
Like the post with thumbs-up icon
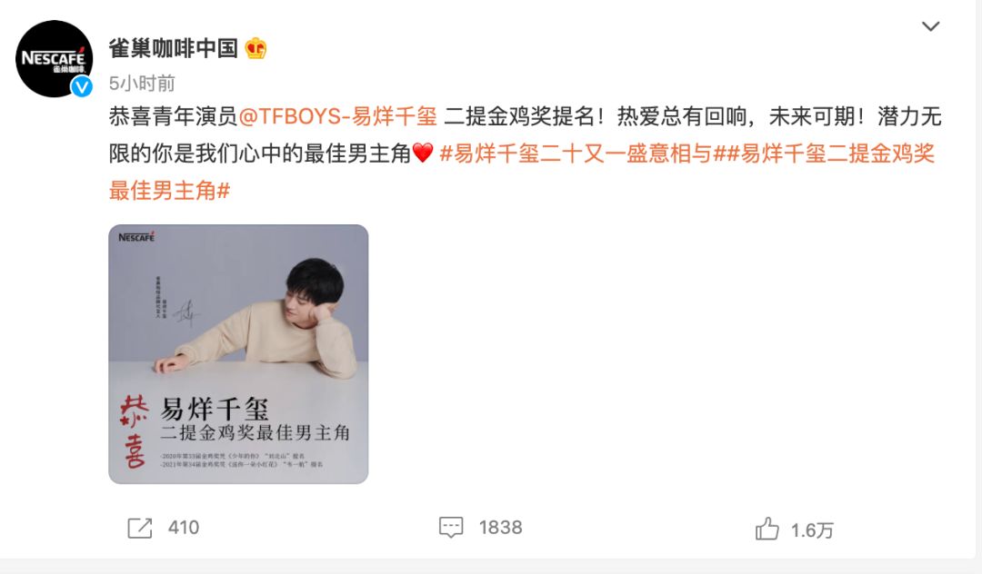(x=767, y=529)
